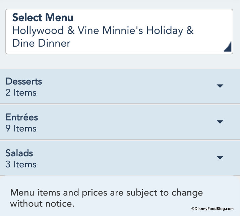Image resolution: width=240 pixels, height=216 pixels.
Task: Click the "Dine Dinner" text line
Action: pyautogui.click(x=41, y=43)
